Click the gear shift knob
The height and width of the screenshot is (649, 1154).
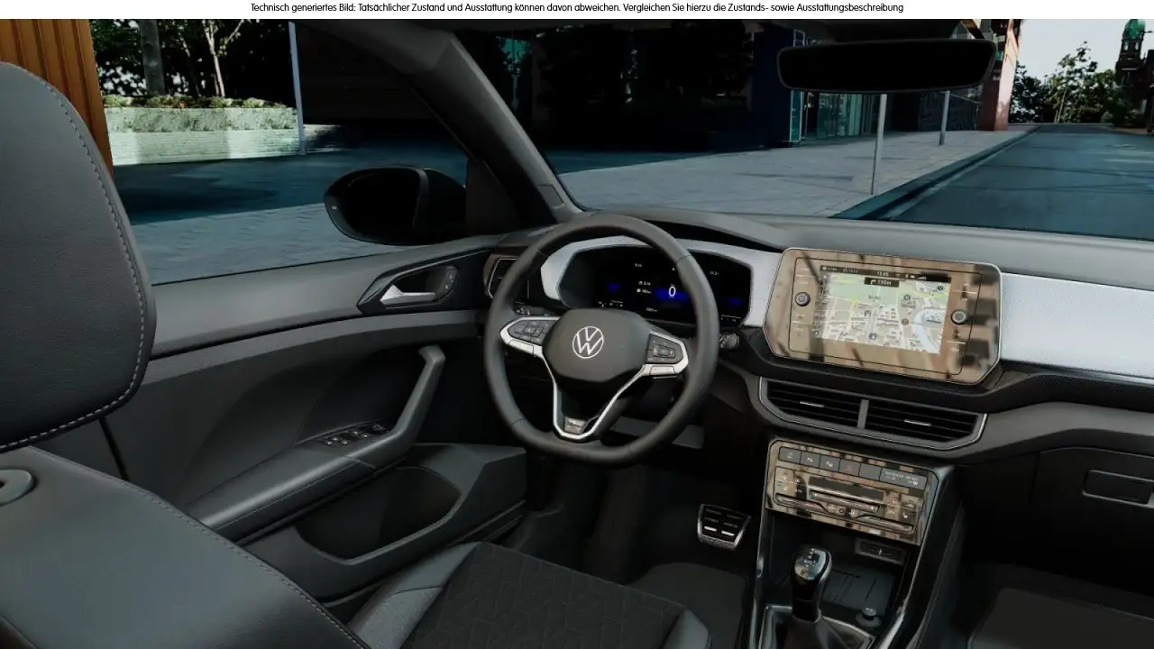coord(811,567)
